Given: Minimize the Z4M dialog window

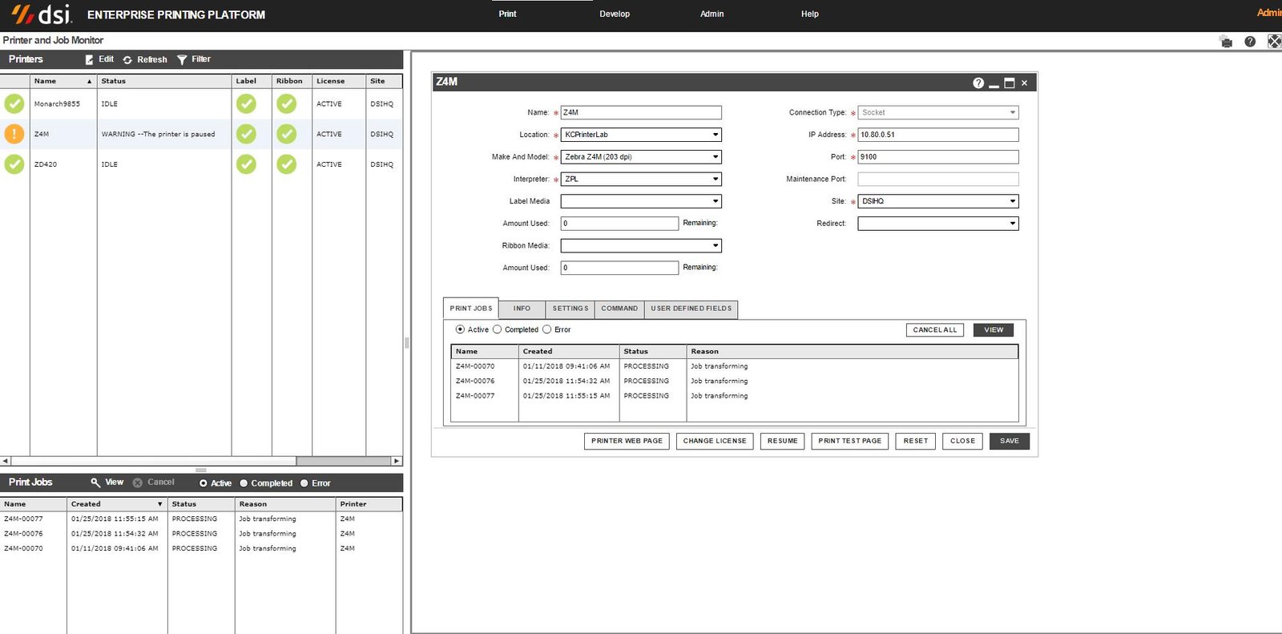Looking at the screenshot, I should coord(994,85).
